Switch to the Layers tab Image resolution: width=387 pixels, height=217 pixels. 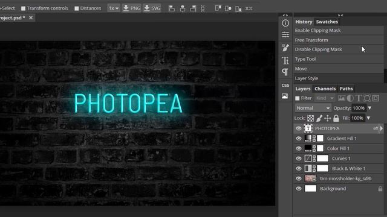[x=303, y=89]
